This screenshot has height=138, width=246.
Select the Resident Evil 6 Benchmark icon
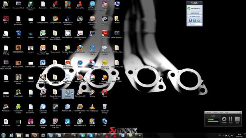(68, 20)
